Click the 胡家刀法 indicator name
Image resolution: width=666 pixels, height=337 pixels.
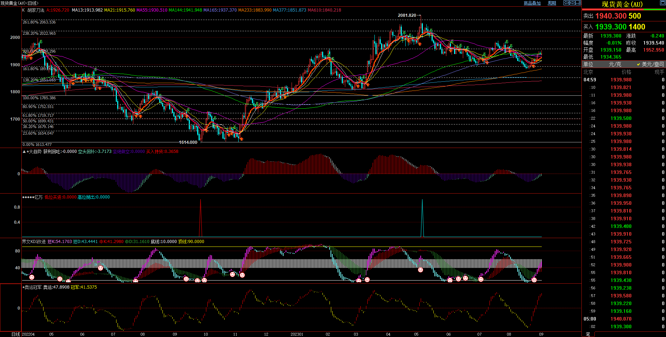click(x=36, y=10)
